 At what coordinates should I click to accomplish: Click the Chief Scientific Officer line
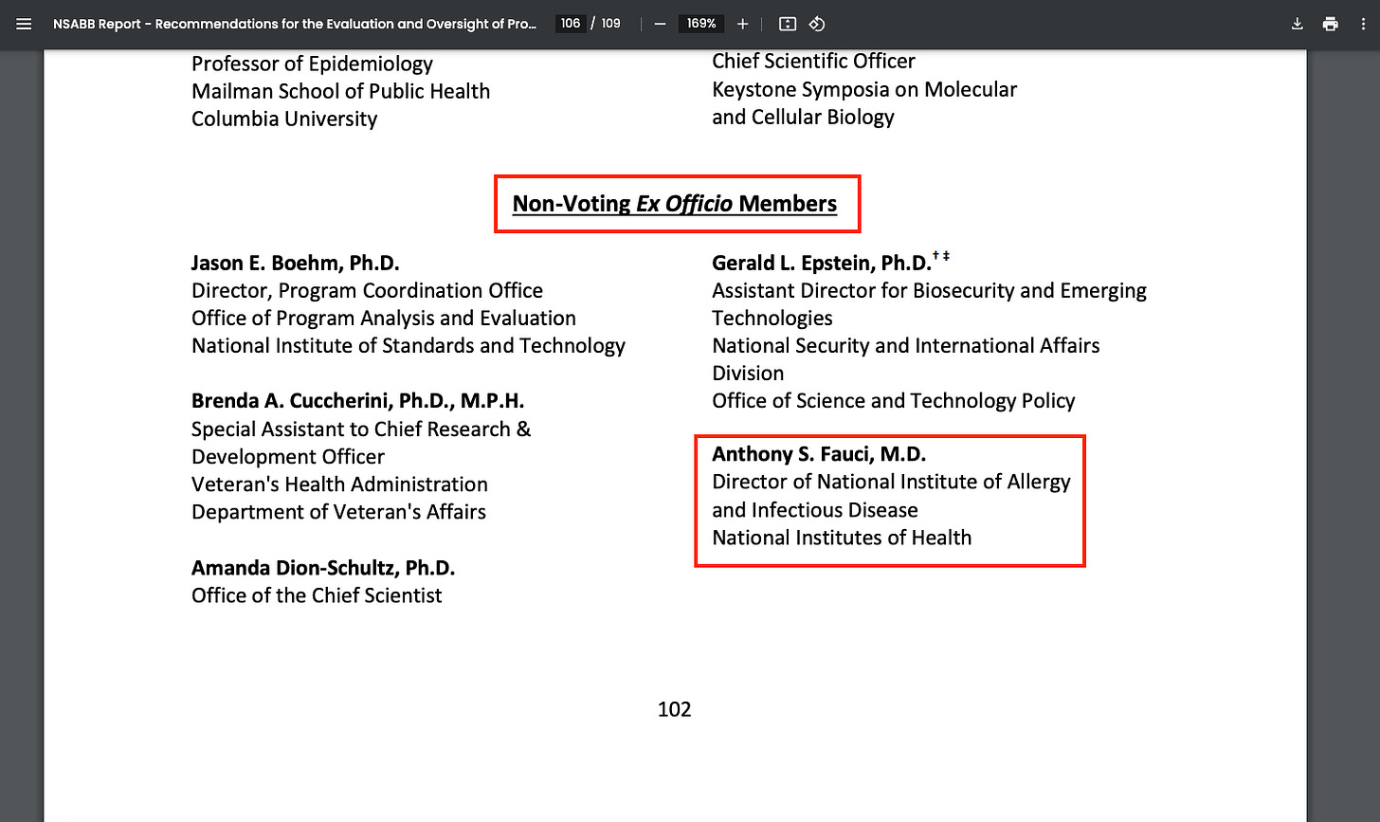pyautogui.click(x=813, y=61)
